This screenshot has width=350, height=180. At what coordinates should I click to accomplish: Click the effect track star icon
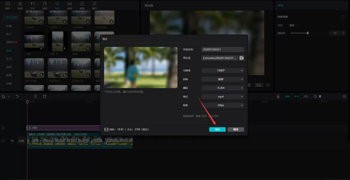(x=3, y=128)
